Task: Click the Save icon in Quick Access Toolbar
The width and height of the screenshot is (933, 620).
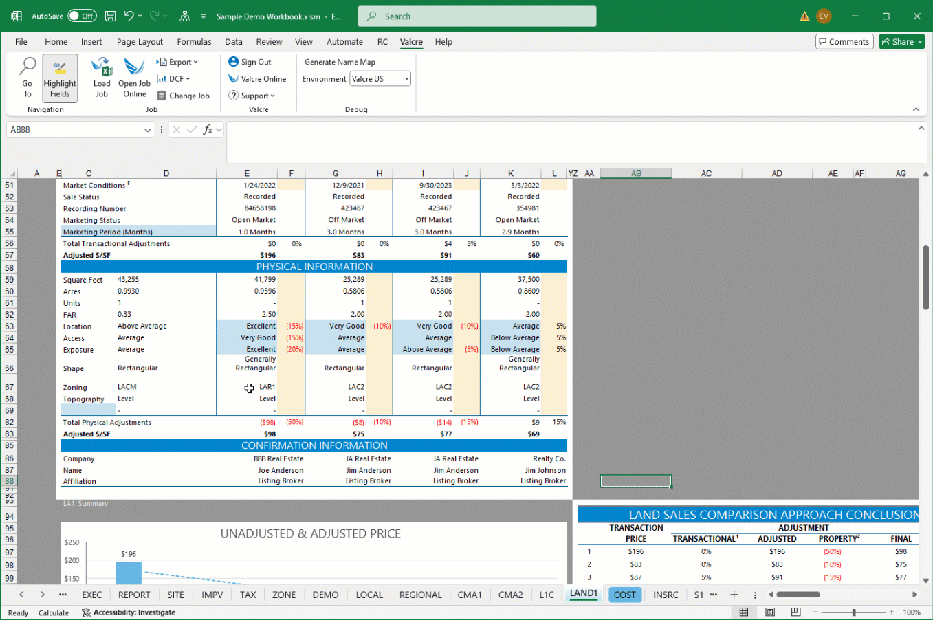Action: [110, 16]
